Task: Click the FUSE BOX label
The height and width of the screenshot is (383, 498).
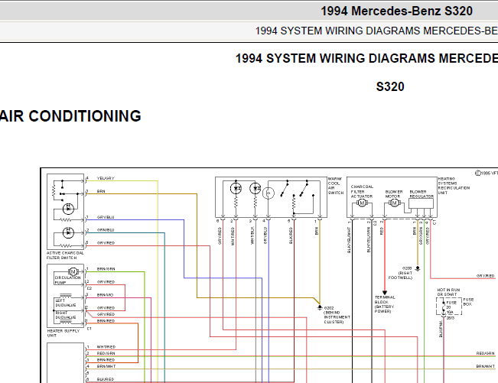Action: 468,302
